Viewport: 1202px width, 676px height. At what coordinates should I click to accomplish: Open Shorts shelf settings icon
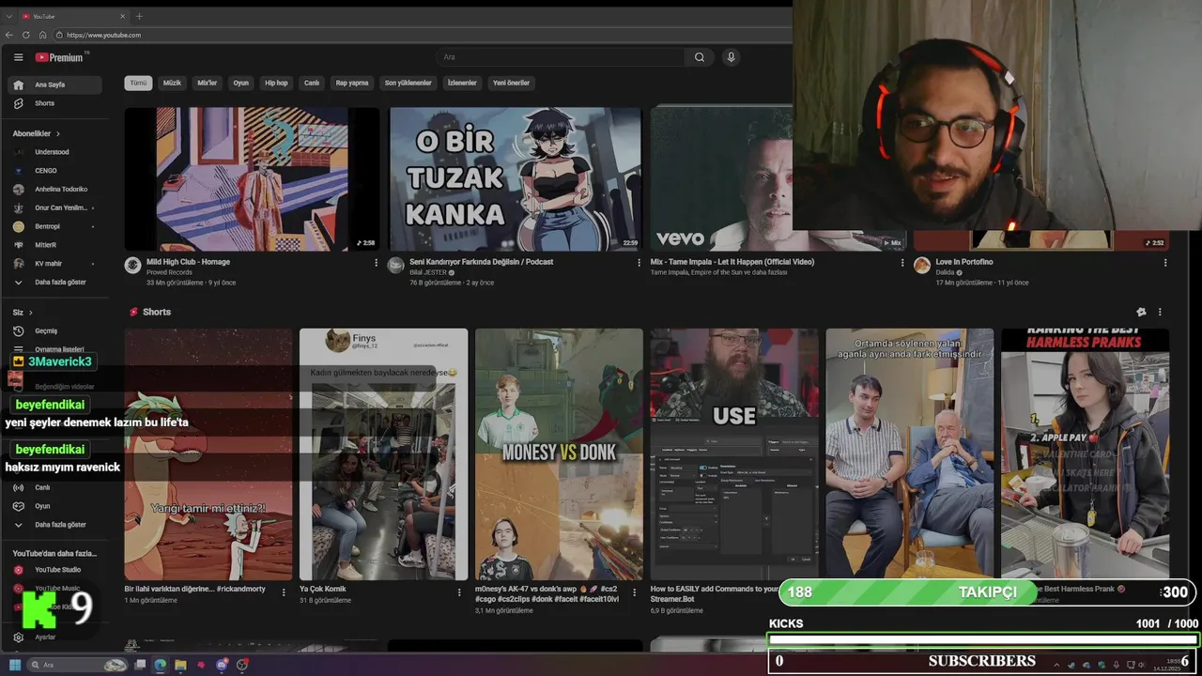pyautogui.click(x=1141, y=312)
